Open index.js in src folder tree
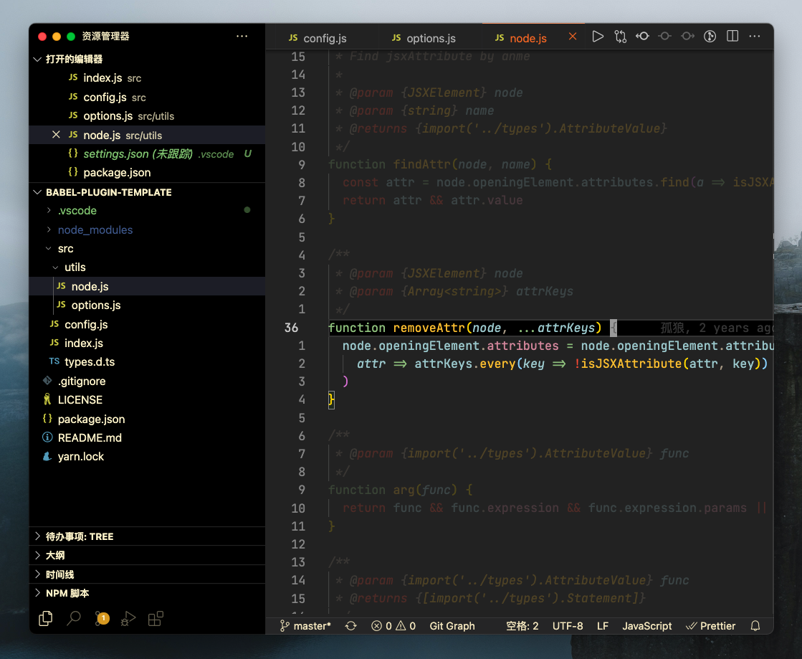Screen dimensions: 802x659 click(x=148, y=343)
